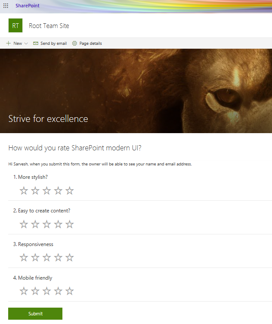Set Responsiveness rating to five stars
This screenshot has height=324, width=272.
(x=70, y=258)
